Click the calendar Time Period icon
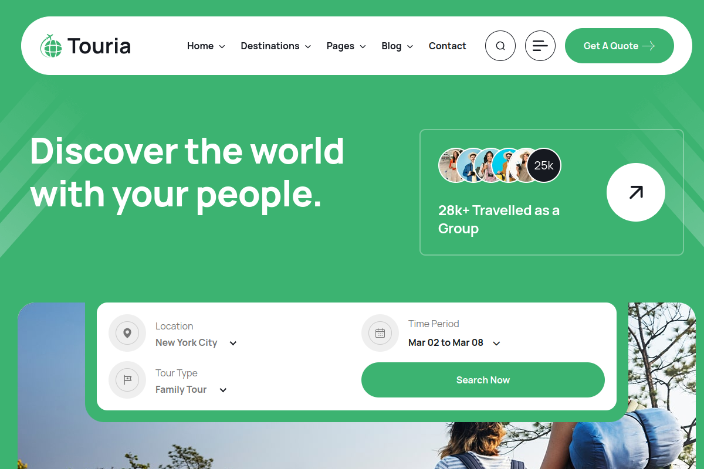 point(380,333)
